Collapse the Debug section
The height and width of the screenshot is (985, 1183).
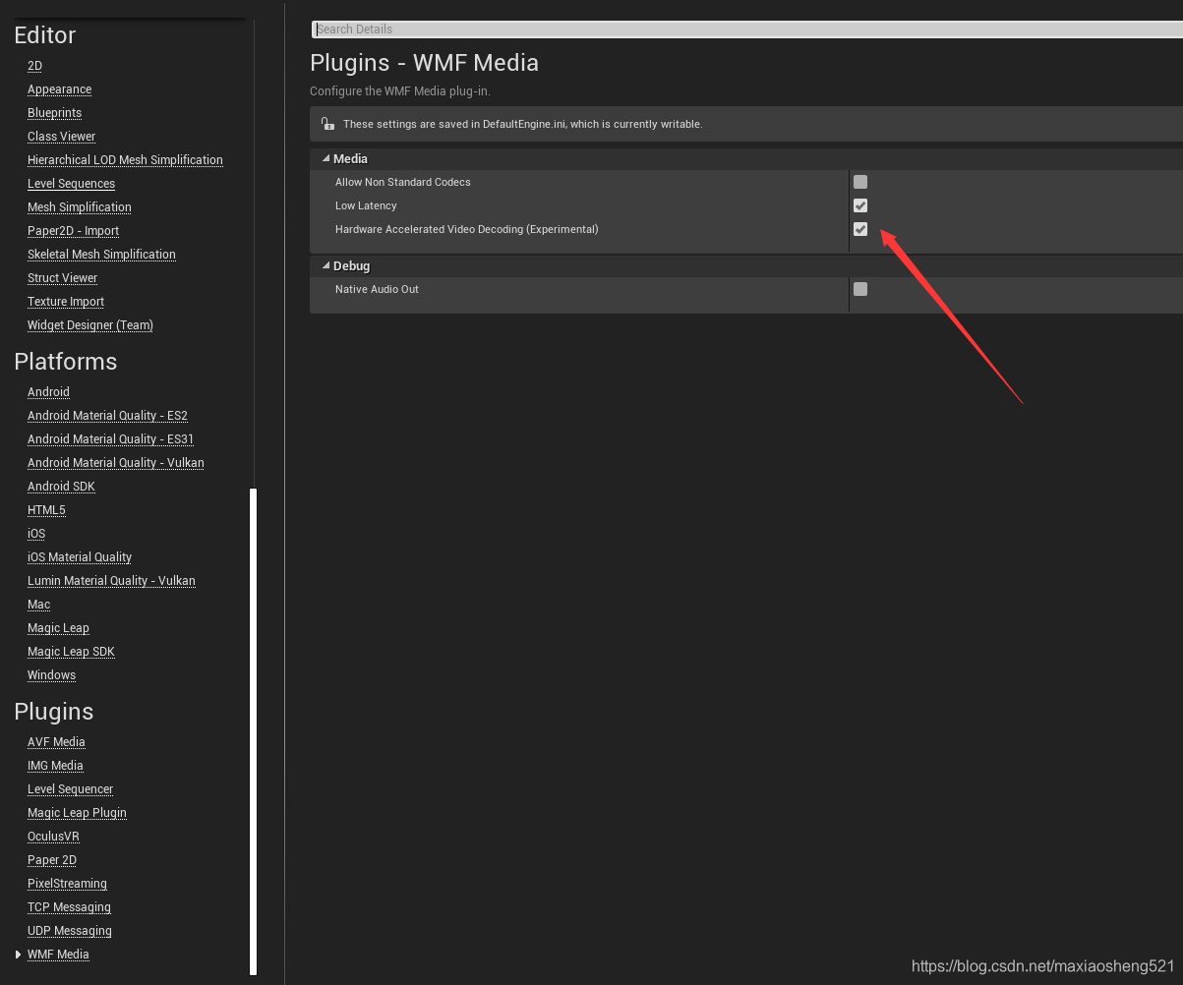click(325, 265)
